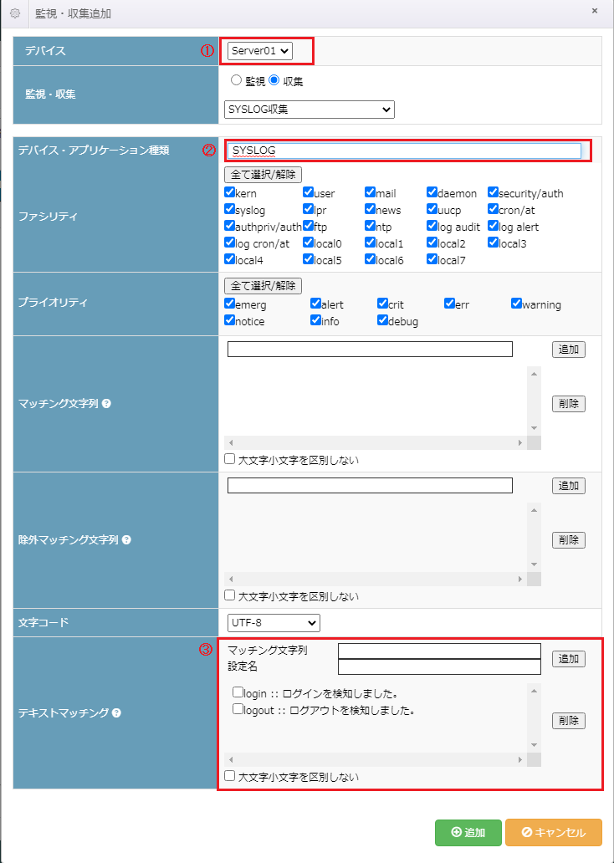Click help icon next to 除外マッチング文字列
The width and height of the screenshot is (614, 863).
click(126, 539)
